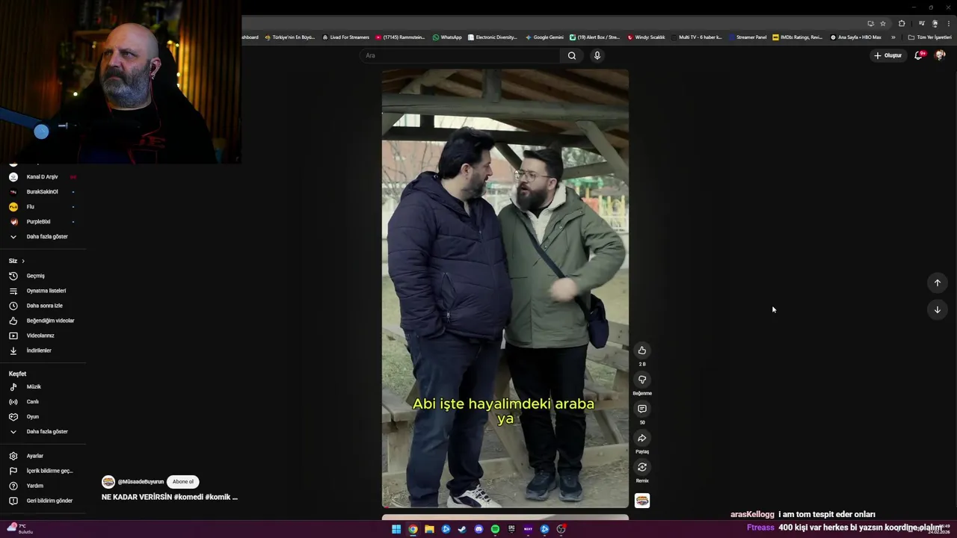The height and width of the screenshot is (538, 957).
Task: Open the Google Gemini bookmark
Action: tap(544, 37)
